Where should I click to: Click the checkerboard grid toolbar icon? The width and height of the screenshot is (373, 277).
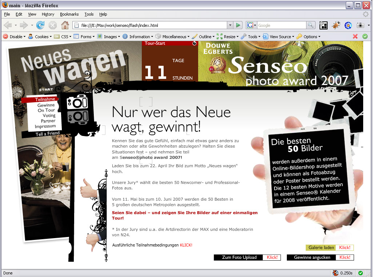click(323, 25)
